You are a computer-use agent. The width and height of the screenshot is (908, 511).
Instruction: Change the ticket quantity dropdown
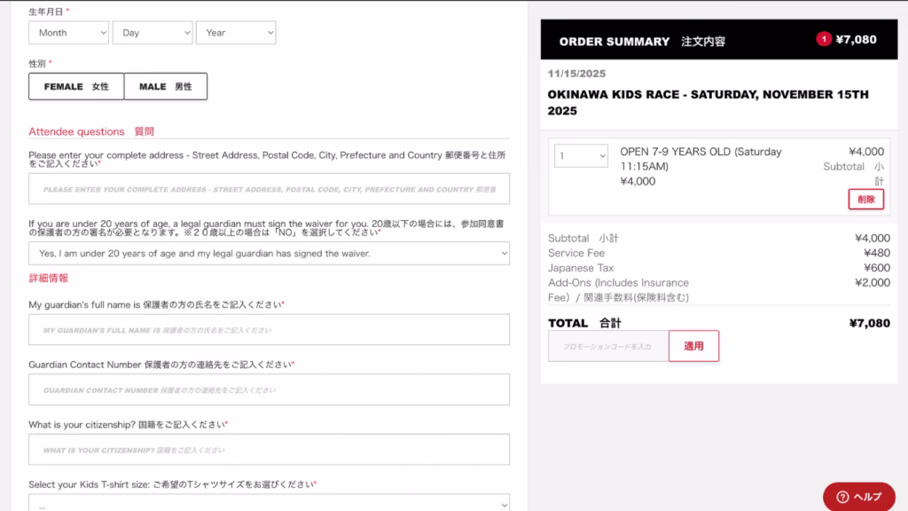(581, 156)
